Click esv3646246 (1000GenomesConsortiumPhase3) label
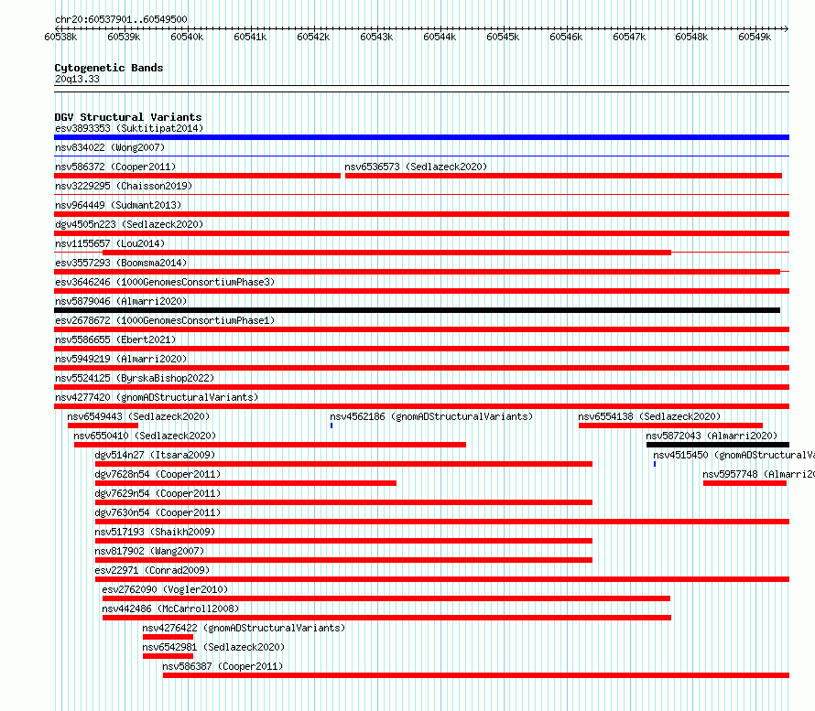 pyautogui.click(x=165, y=282)
